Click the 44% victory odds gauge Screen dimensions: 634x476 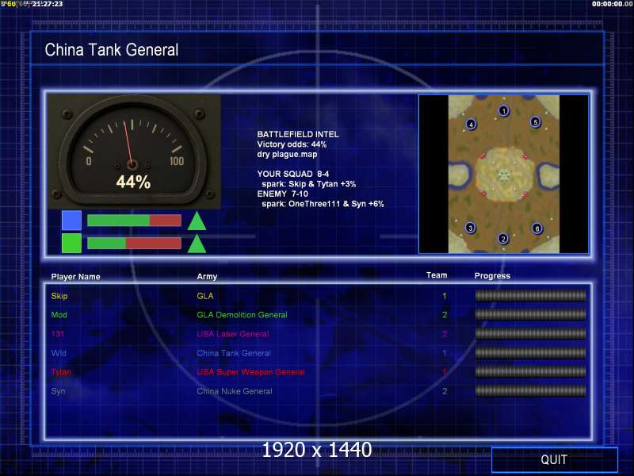coord(134,152)
